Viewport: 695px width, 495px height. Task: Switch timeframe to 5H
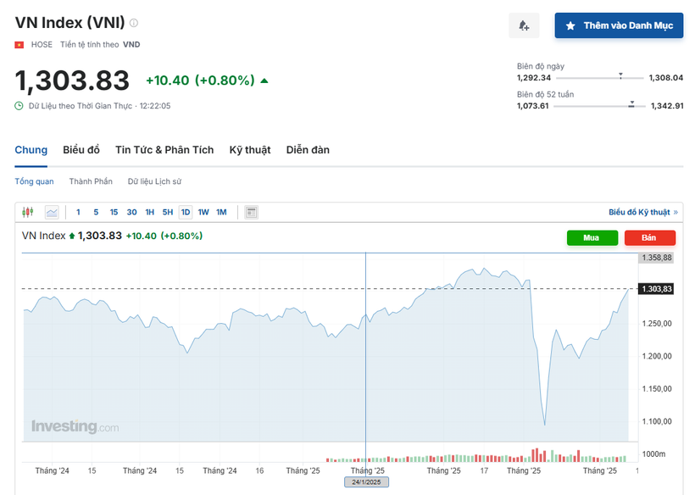click(168, 212)
